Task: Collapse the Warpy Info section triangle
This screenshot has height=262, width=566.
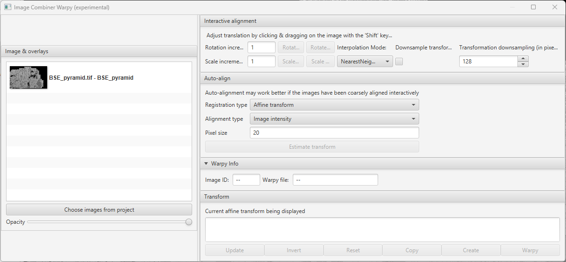Action: [207, 164]
